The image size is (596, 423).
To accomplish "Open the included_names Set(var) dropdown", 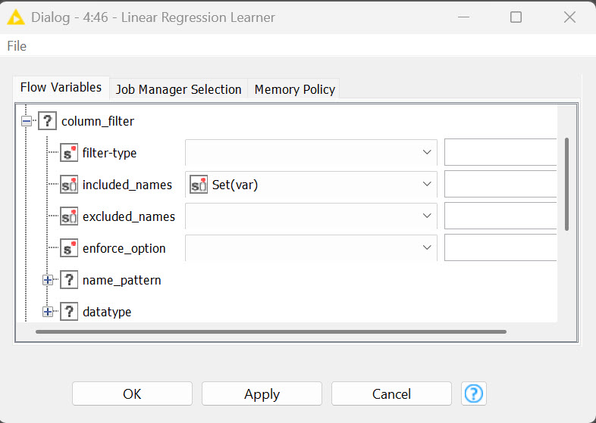I will pyautogui.click(x=311, y=185).
